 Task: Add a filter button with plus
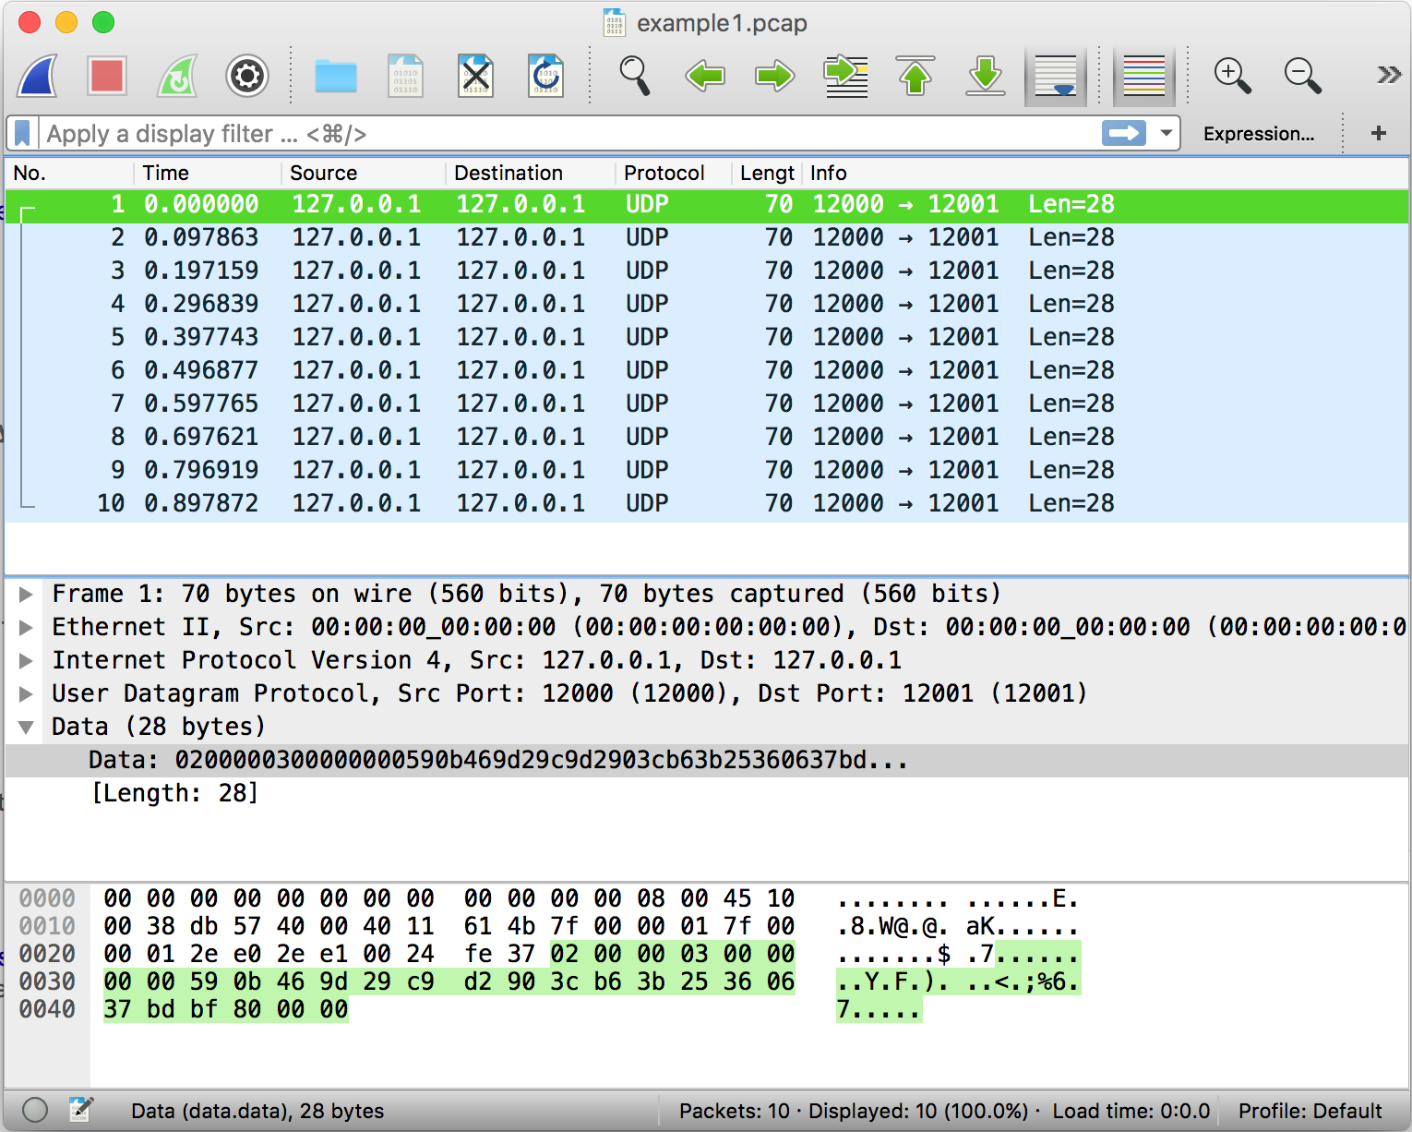(1379, 134)
